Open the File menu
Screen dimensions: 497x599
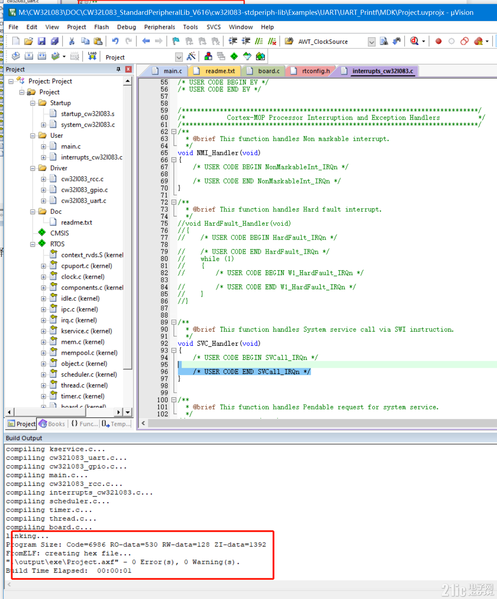(x=13, y=27)
